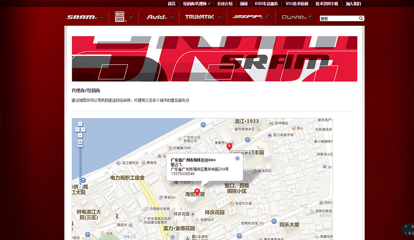This screenshot has width=414, height=240.
Task: Go to 技术资料下载 downloads page
Action: point(327,4)
